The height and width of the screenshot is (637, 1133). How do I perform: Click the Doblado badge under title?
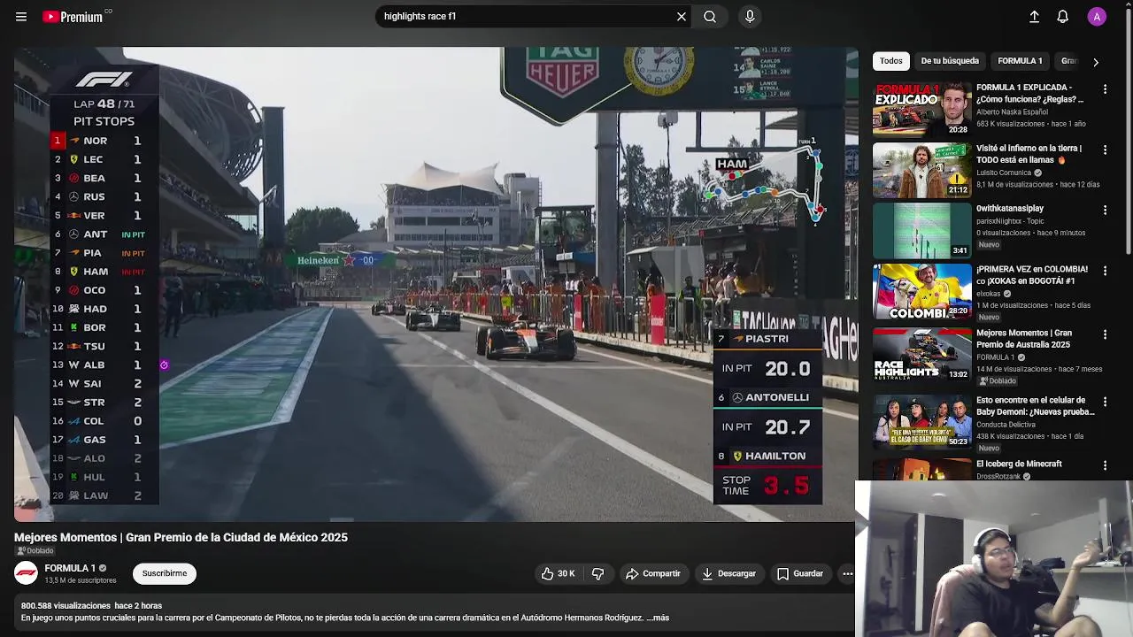point(35,551)
